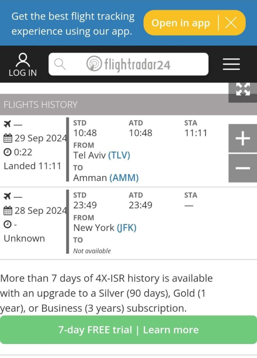Screen dimensions: 257x358
Task: Click the calendar icon beside 29 Sep 2024
Action: [8, 138]
